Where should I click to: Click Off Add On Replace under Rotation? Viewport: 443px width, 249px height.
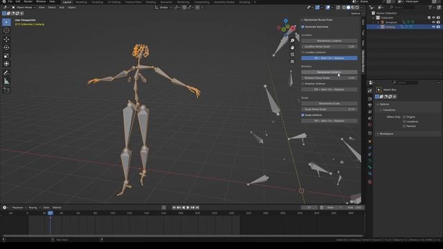click(329, 89)
